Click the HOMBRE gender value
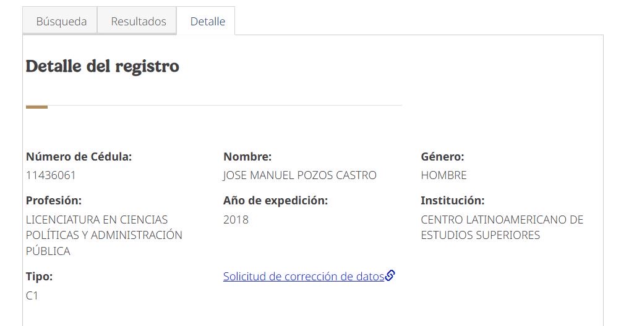The image size is (621, 326). pyautogui.click(x=443, y=175)
